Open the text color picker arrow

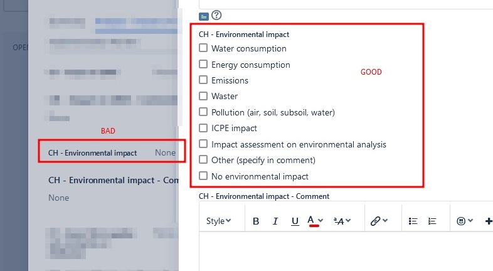pyautogui.click(x=321, y=221)
